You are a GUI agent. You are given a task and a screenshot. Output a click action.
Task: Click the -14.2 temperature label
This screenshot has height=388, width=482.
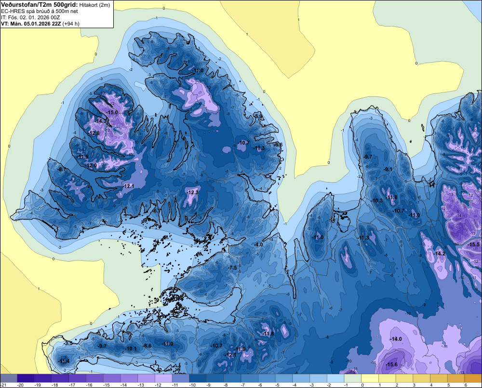(x=440, y=254)
